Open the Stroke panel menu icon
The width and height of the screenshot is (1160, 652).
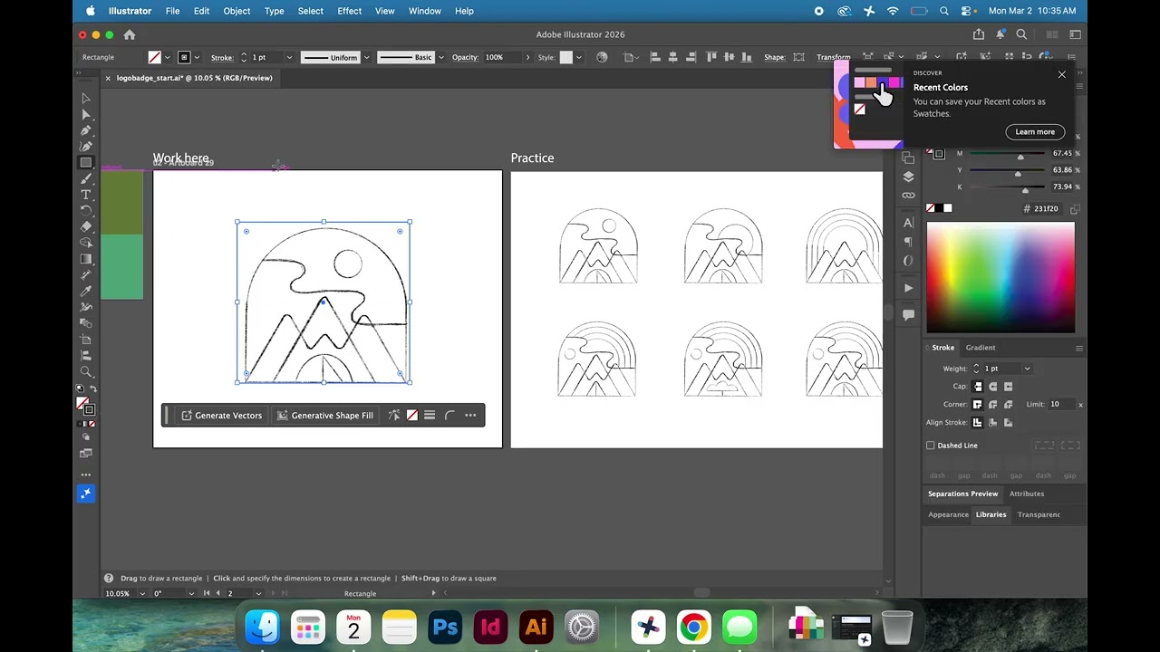click(x=1078, y=348)
